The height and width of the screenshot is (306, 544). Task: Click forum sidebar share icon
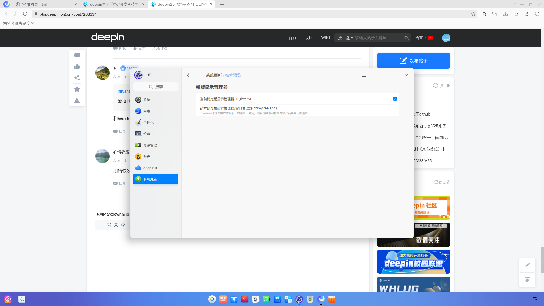click(77, 78)
